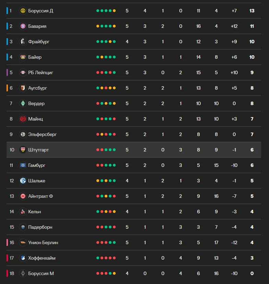Click the Eintracht Frankfurt red logo
269x284 pixels.
click(23, 196)
